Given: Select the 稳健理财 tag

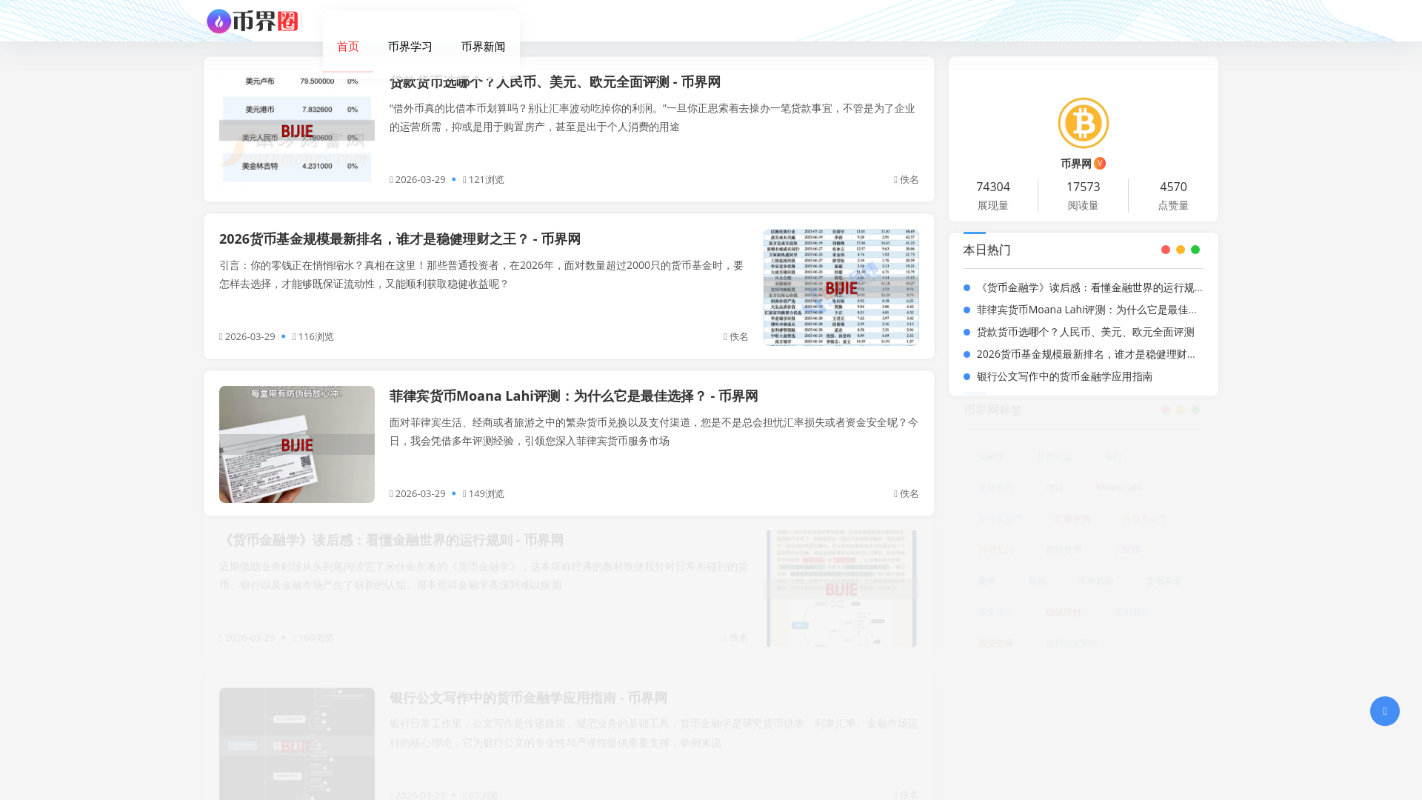Looking at the screenshot, I should pyautogui.click(x=1064, y=612).
